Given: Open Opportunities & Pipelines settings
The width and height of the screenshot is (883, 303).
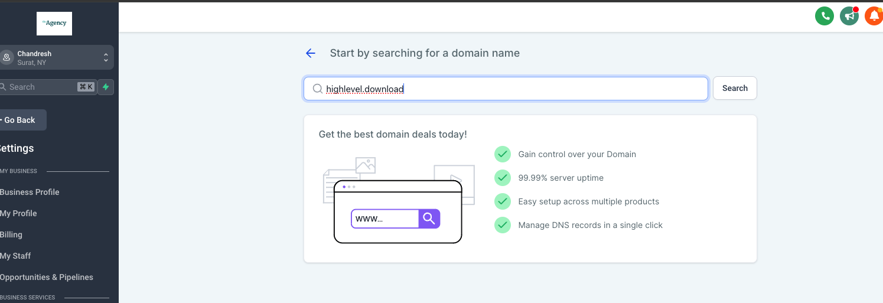Looking at the screenshot, I should click(47, 277).
